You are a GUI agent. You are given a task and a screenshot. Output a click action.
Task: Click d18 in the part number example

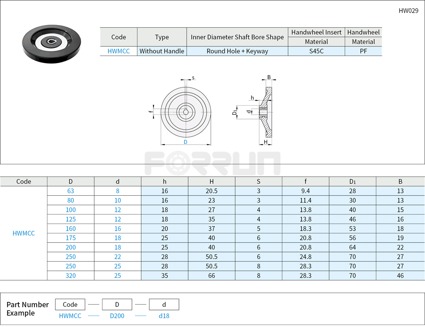pos(164,316)
